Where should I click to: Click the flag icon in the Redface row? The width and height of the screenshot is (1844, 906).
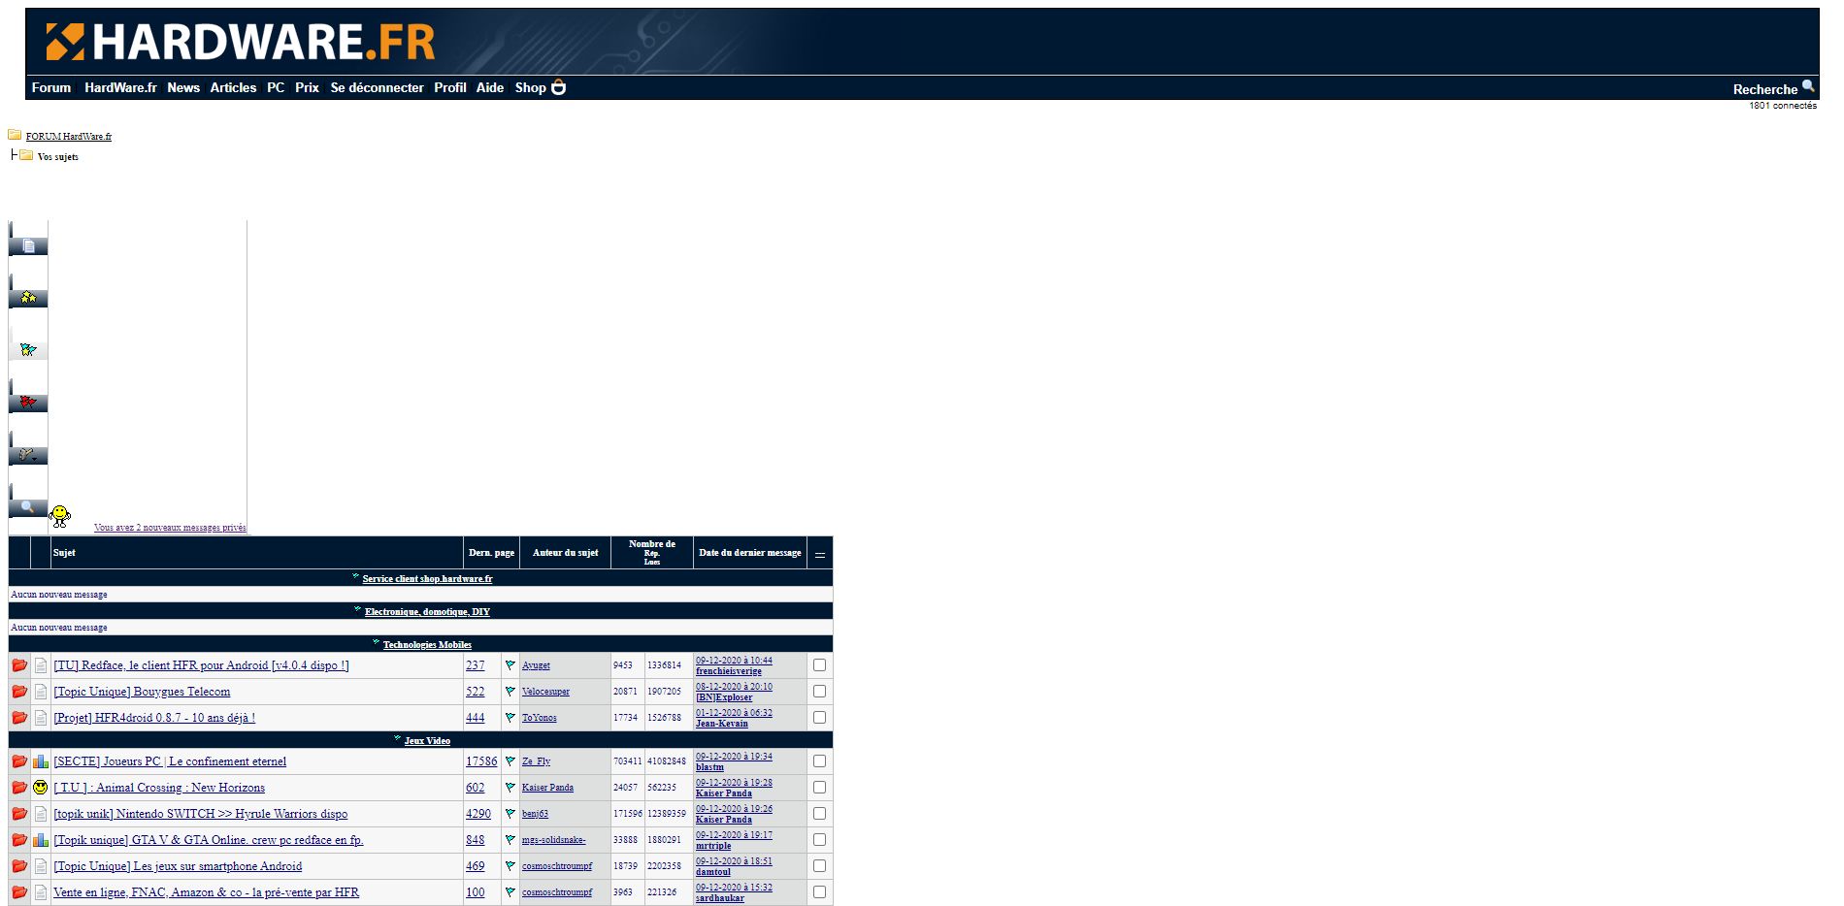510,665
